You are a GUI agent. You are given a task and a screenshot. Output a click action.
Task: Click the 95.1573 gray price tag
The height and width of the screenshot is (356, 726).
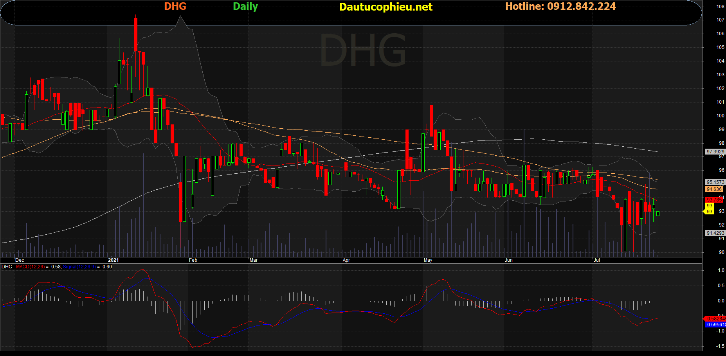[x=715, y=182]
